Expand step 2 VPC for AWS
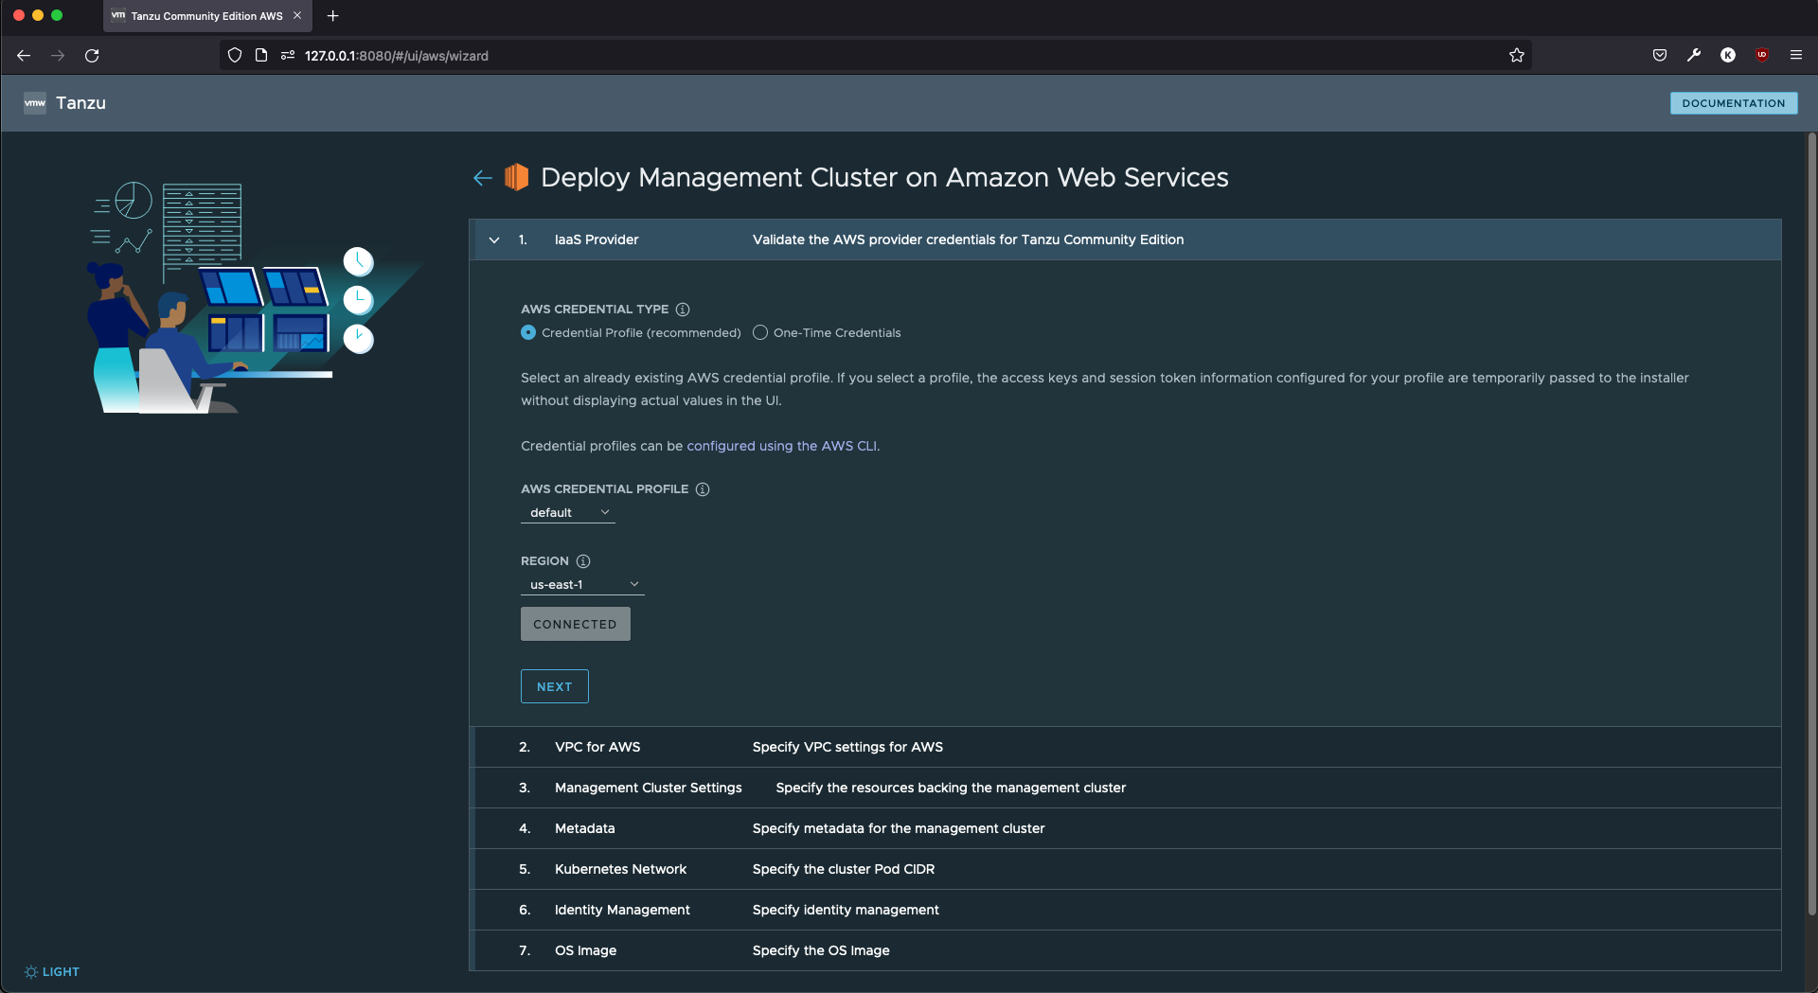The width and height of the screenshot is (1818, 993). (1127, 748)
